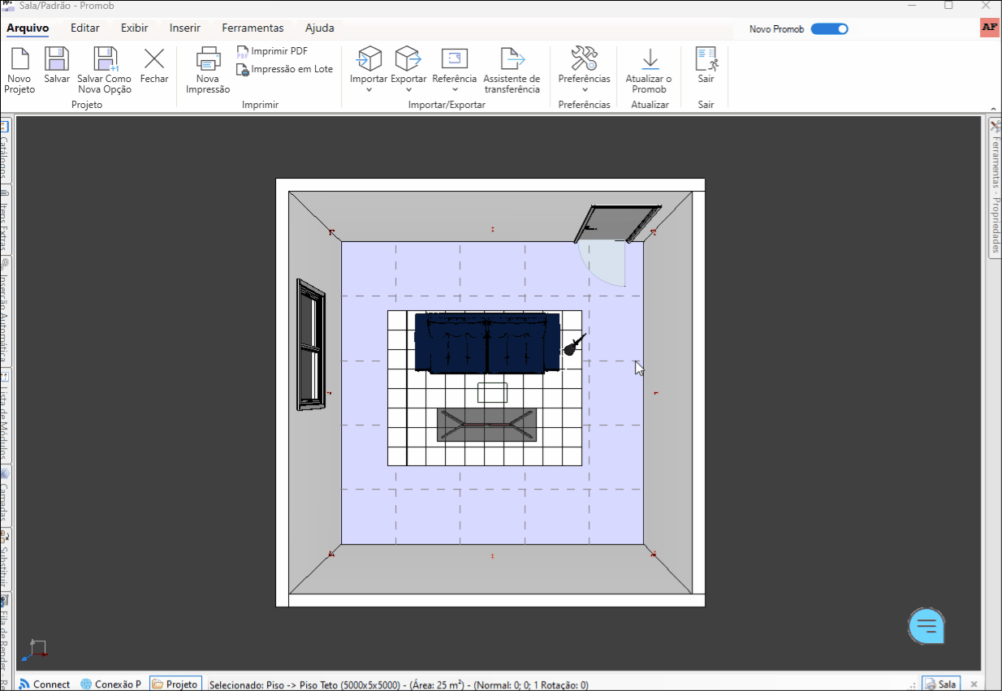
Task: Select the floor lamp beside sofa
Action: pos(574,345)
